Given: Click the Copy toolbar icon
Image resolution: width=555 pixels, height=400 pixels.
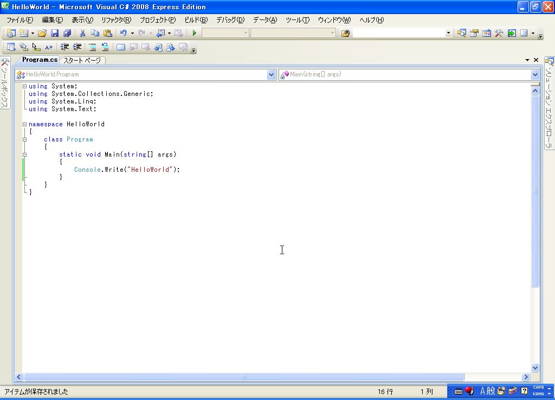Looking at the screenshot, I should coord(95,33).
